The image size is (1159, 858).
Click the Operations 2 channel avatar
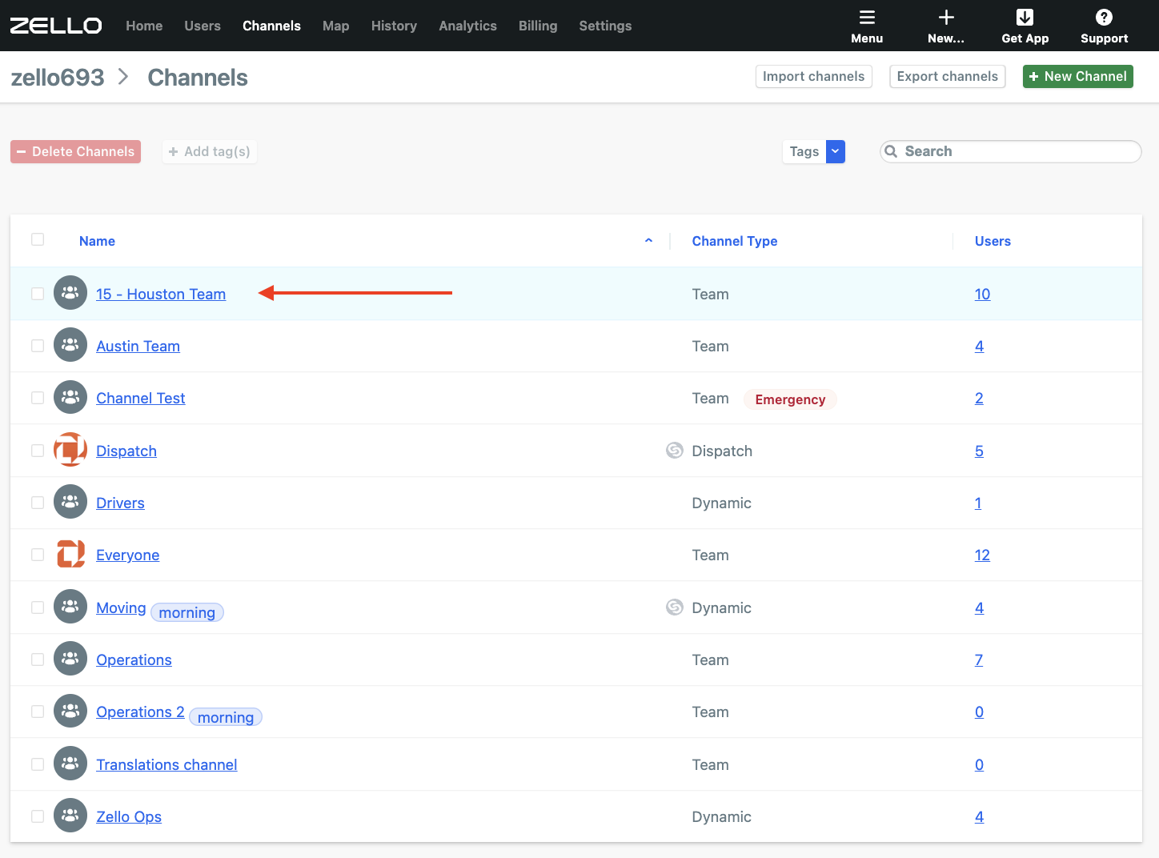tap(70, 711)
